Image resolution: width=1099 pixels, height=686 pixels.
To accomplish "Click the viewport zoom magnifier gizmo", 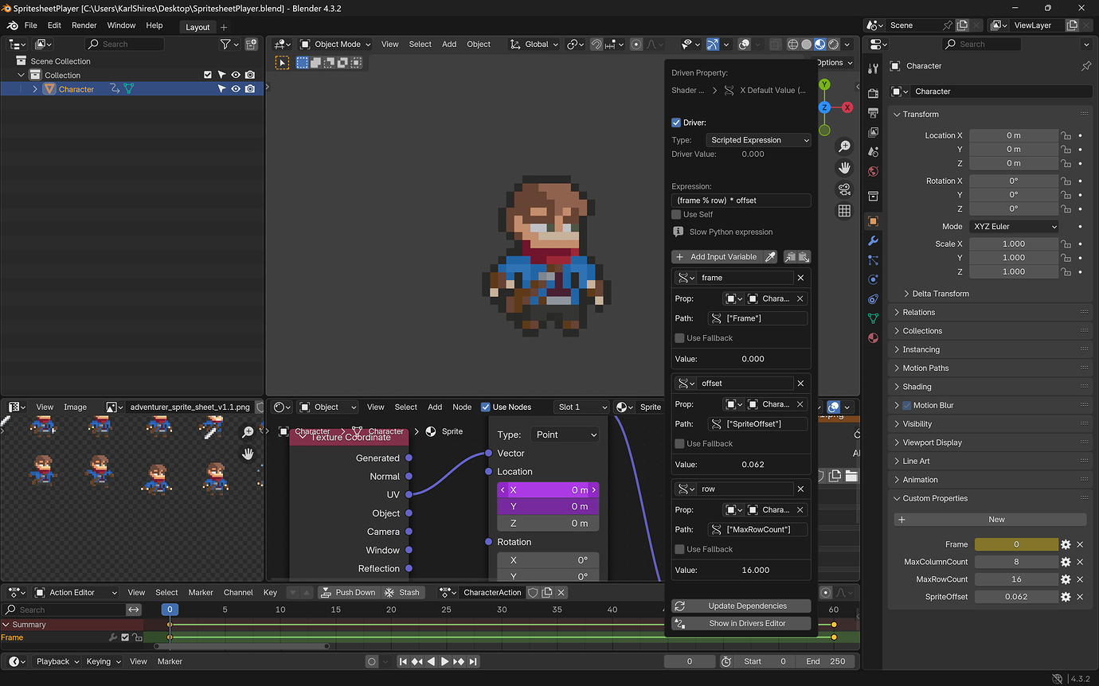I will pyautogui.click(x=844, y=146).
